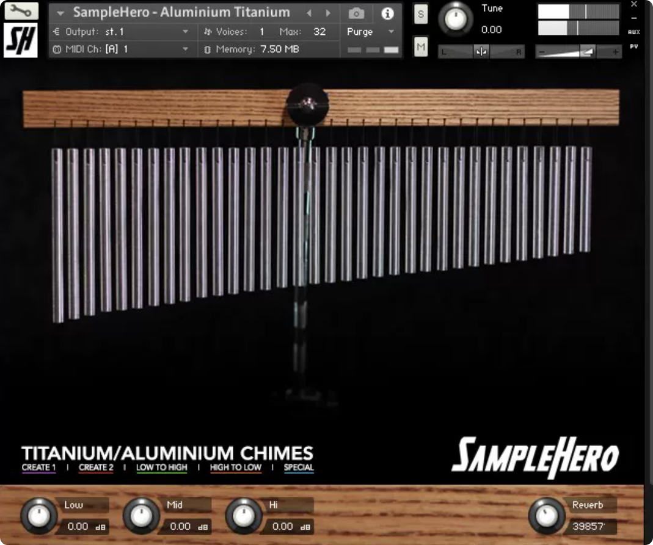The image size is (653, 545).
Task: Show instrument info with the i icon
Action: (x=388, y=14)
